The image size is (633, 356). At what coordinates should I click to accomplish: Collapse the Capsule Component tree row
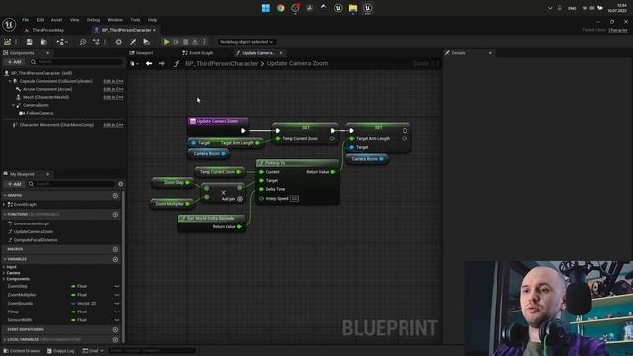(10, 81)
